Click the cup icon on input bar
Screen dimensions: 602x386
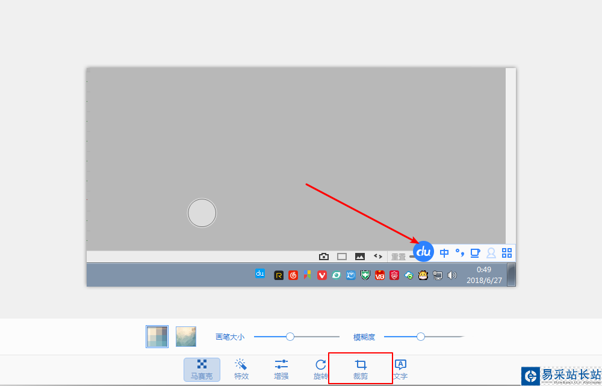click(476, 253)
